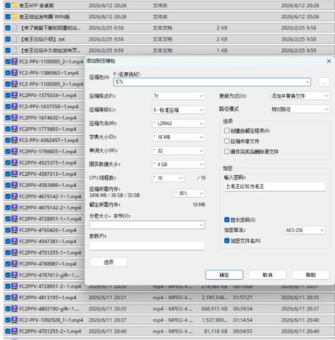Click the video icon of FC2PPV-4813195~1.mp4
The width and height of the screenshot is (335, 340).
coord(14,297)
